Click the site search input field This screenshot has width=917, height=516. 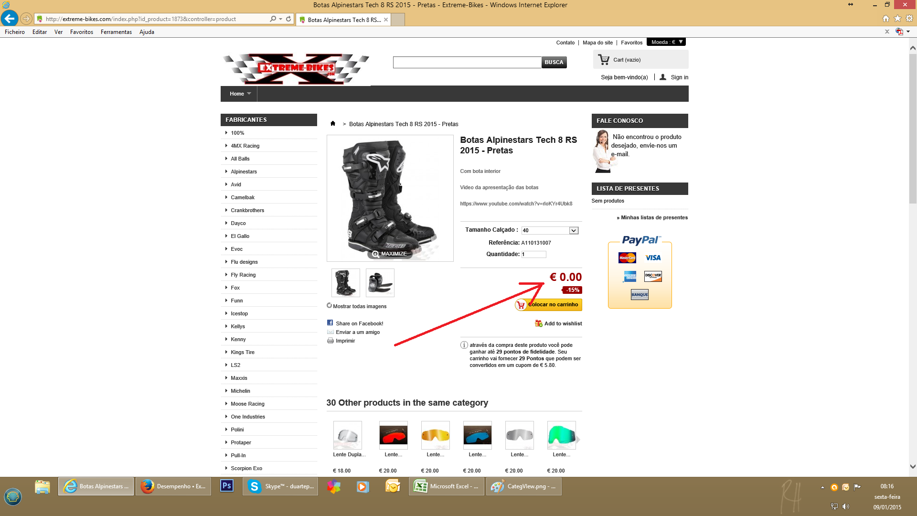click(x=467, y=62)
